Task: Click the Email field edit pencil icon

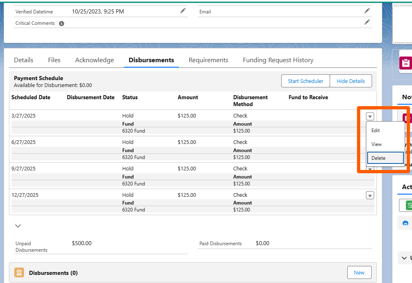Action: click(367, 11)
